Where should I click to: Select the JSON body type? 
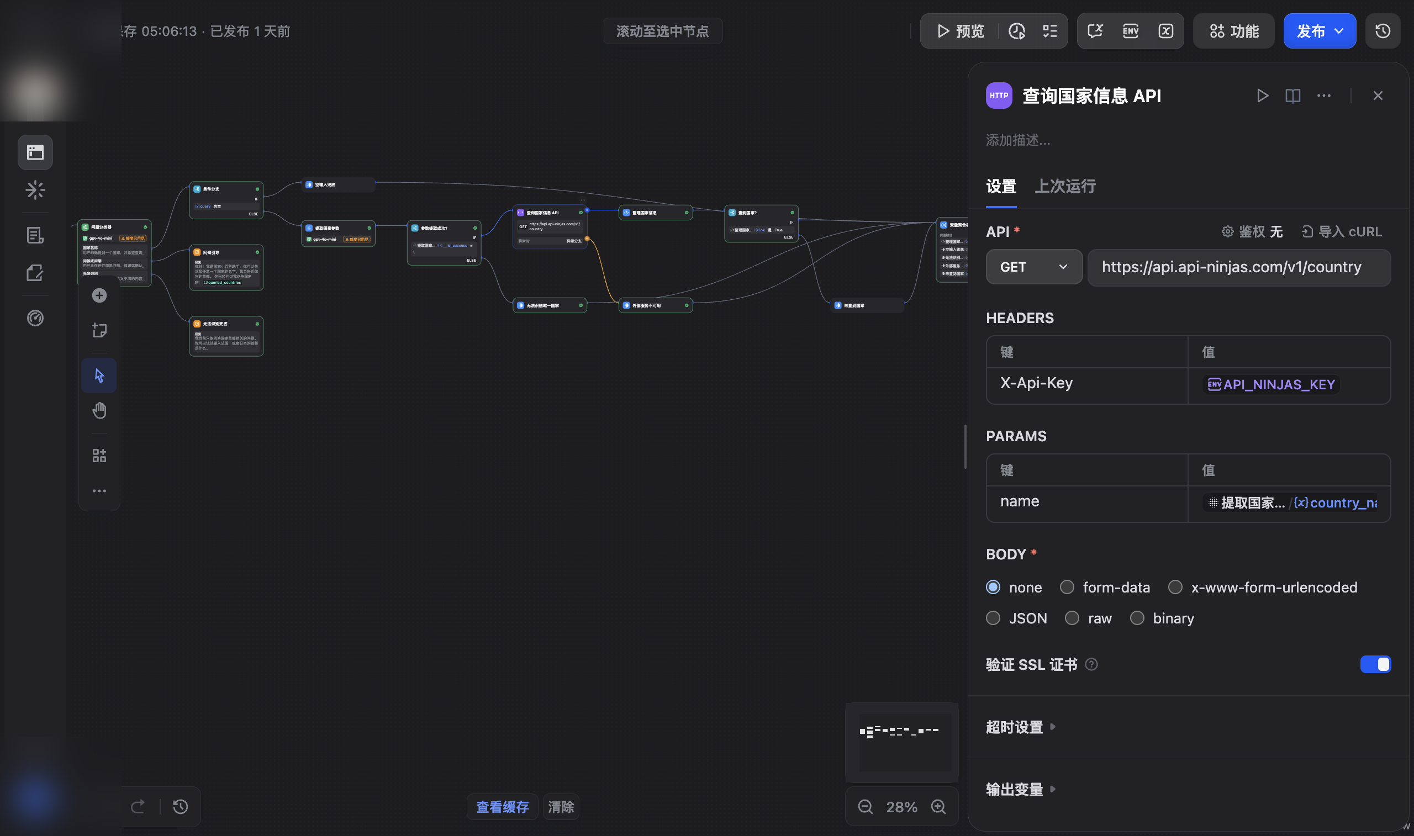click(x=993, y=618)
